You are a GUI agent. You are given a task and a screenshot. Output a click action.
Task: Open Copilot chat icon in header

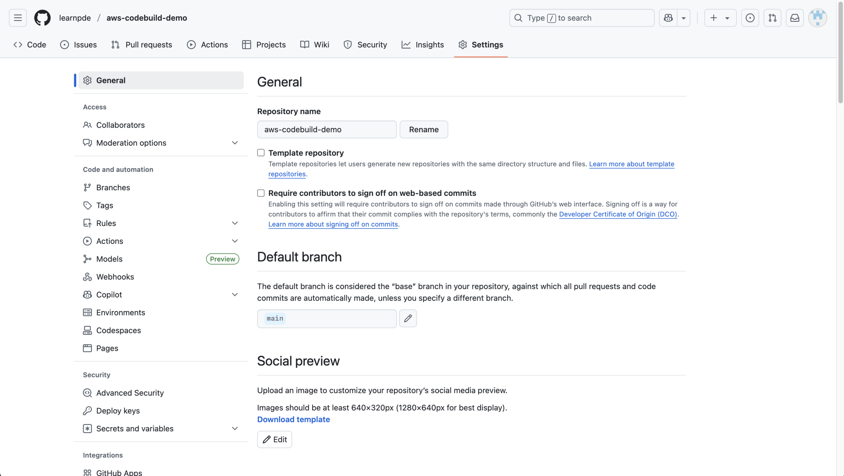tap(668, 18)
